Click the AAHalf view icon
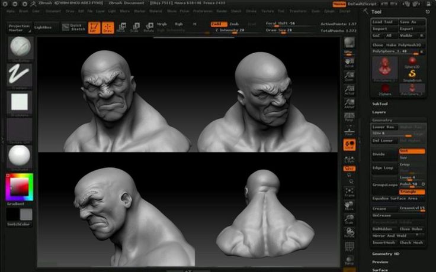 (x=350, y=103)
